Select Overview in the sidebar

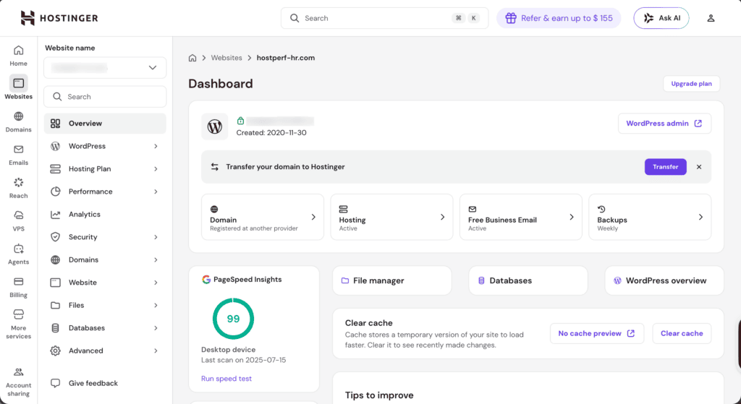[x=105, y=123]
